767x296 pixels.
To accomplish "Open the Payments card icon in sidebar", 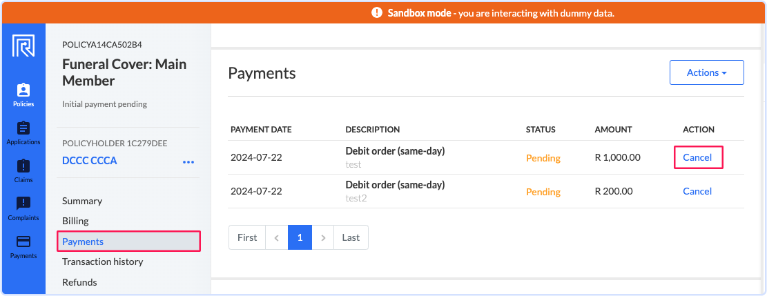I will [23, 241].
